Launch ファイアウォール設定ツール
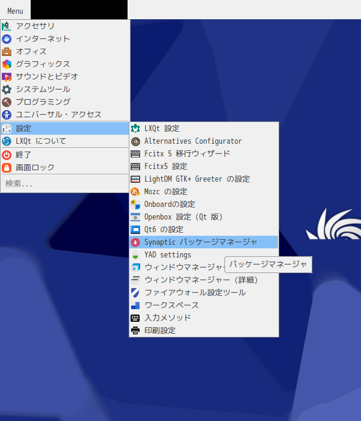Screen dimensions: 361x421 (x=204, y=293)
